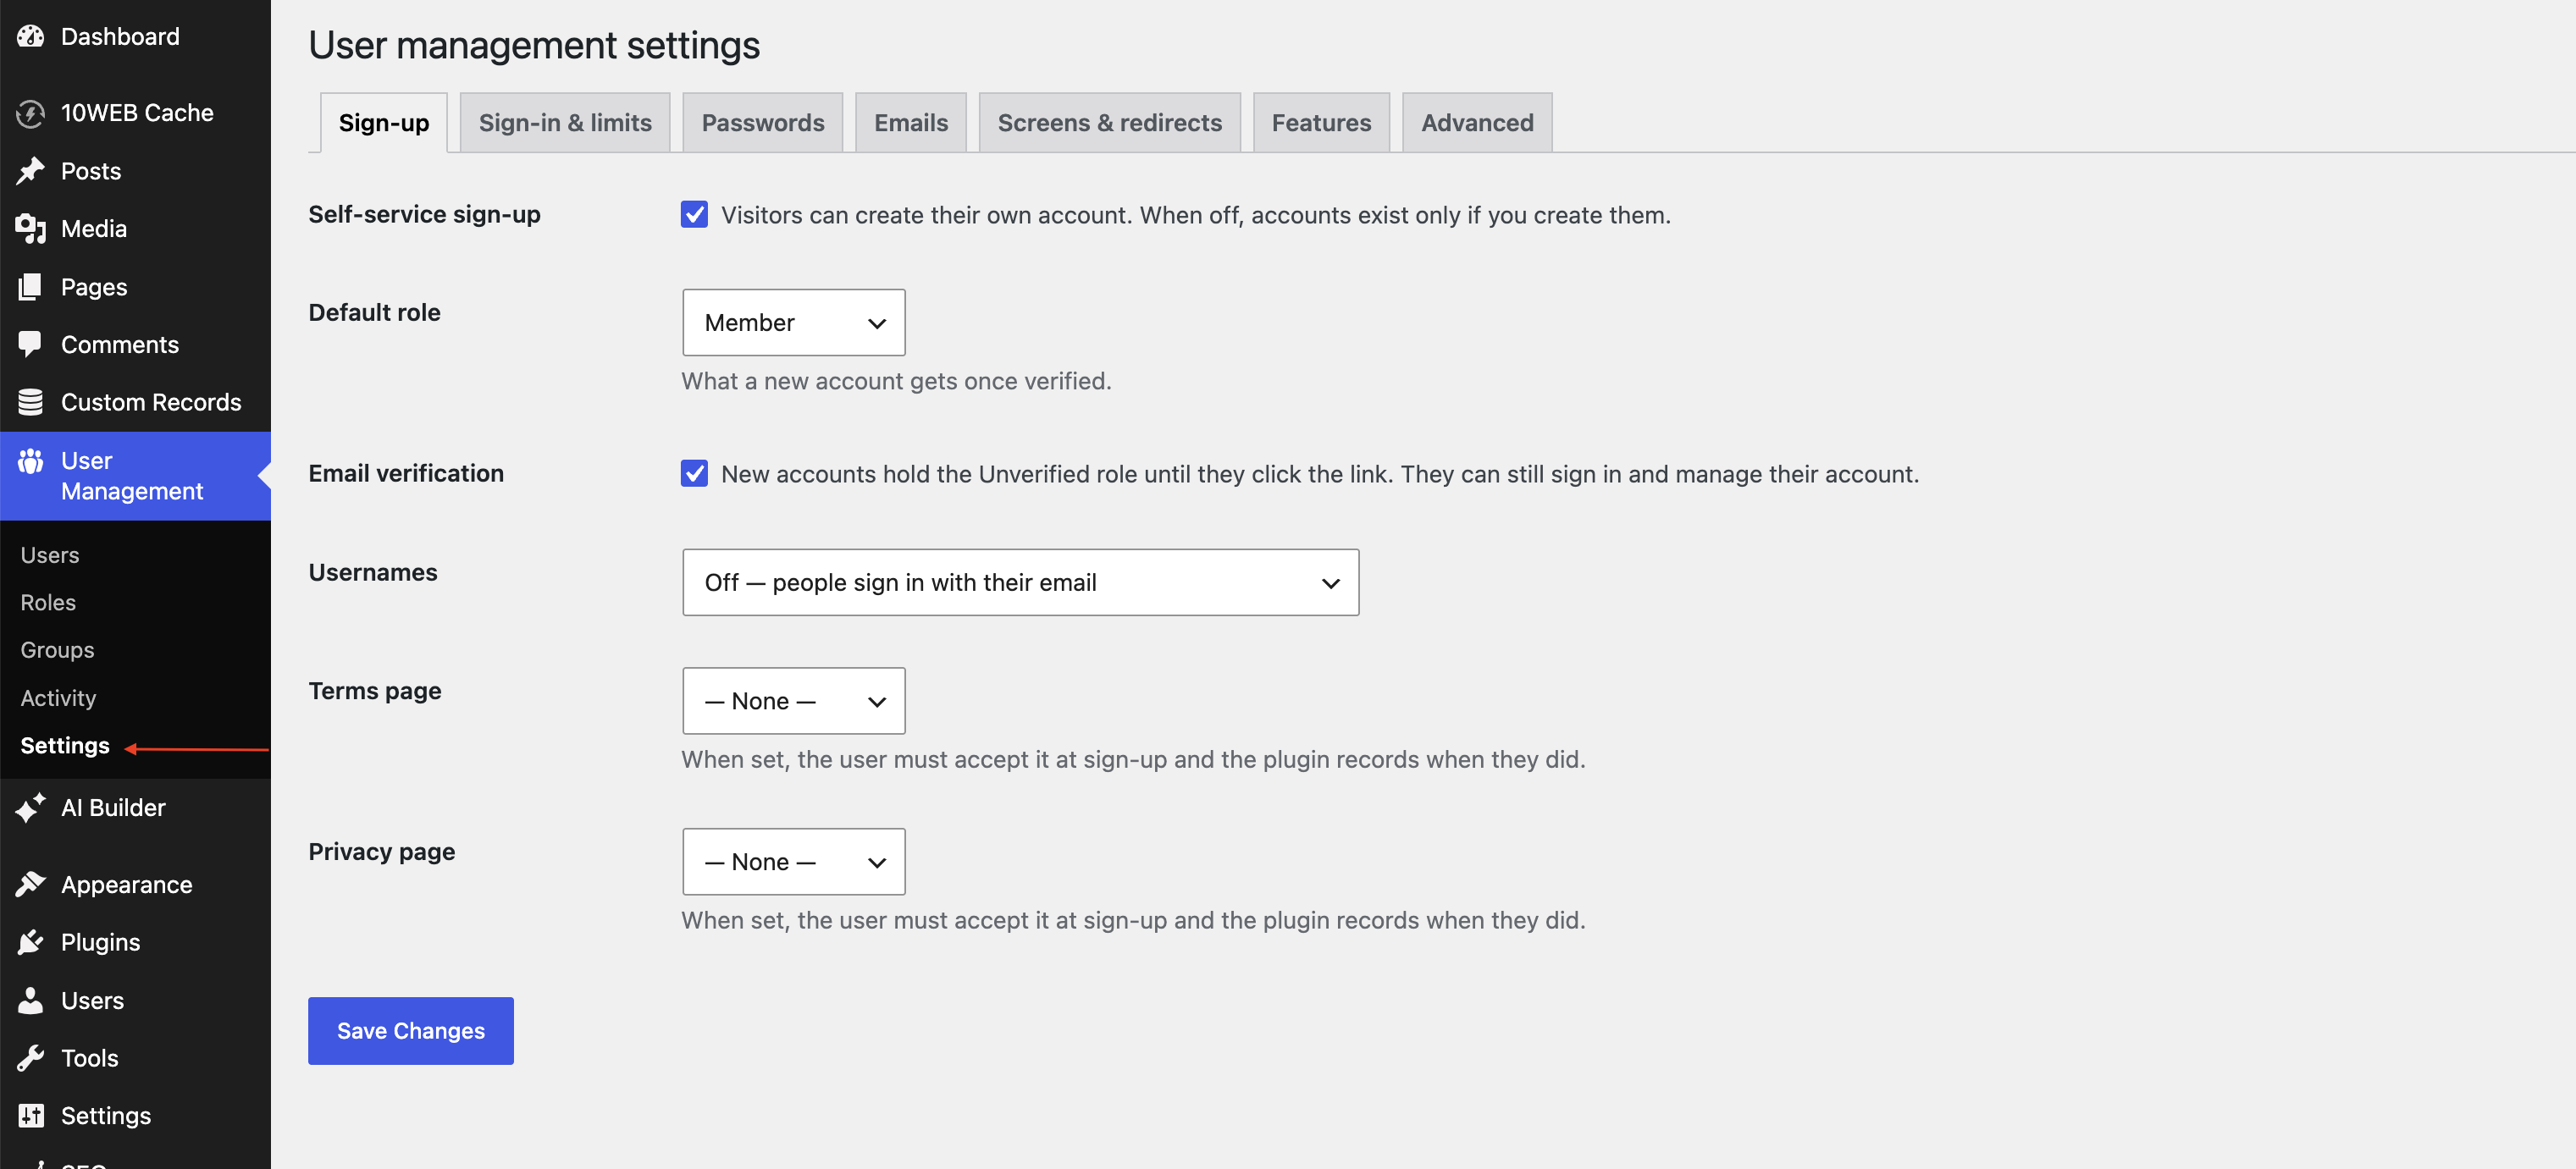The height and width of the screenshot is (1169, 2576).
Task: Select the Sign-up tab
Action: tap(384, 123)
